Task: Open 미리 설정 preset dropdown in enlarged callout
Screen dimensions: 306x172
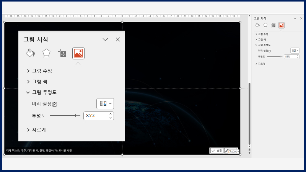Action: pyautogui.click(x=105, y=103)
